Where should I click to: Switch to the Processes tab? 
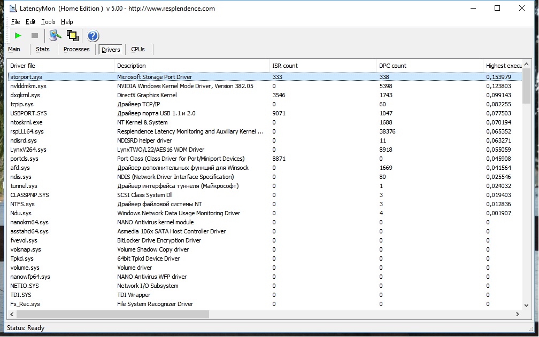(x=76, y=50)
